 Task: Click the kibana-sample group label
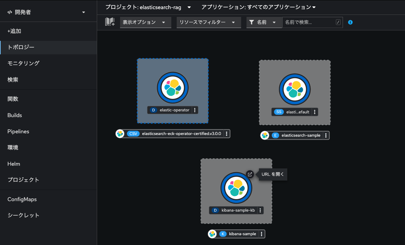pos(242,234)
